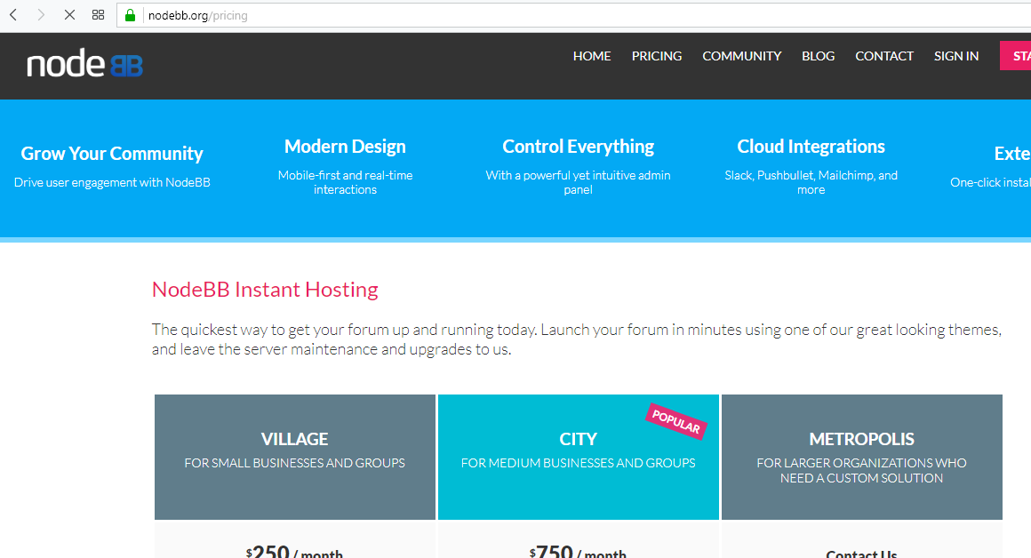The height and width of the screenshot is (558, 1031).
Task: Open the PRICING menu item
Action: (x=657, y=56)
